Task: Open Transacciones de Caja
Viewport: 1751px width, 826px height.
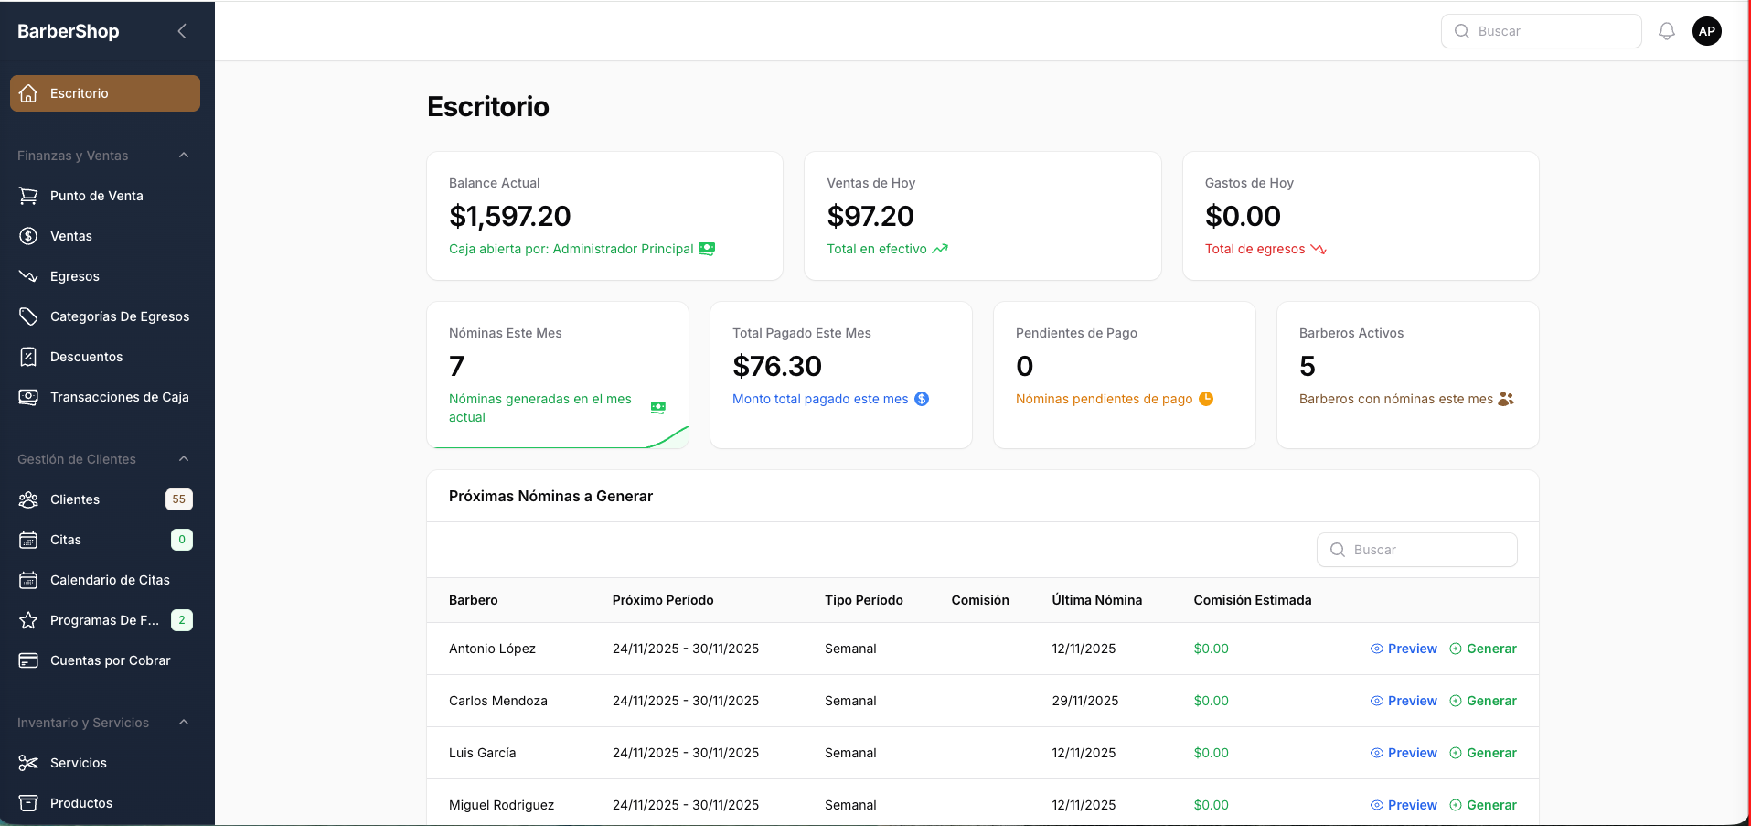Action: click(105, 397)
